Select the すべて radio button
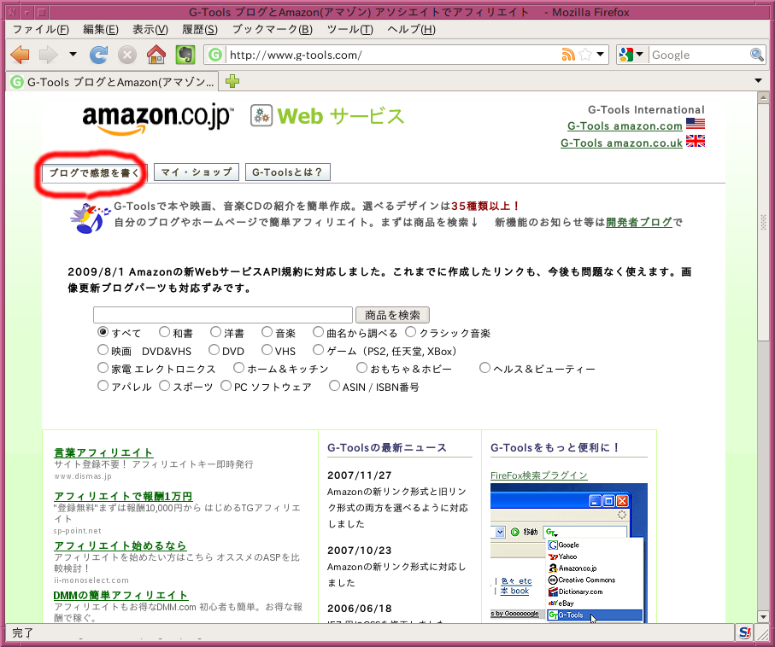Screen dimensions: 775x647 tap(103, 332)
